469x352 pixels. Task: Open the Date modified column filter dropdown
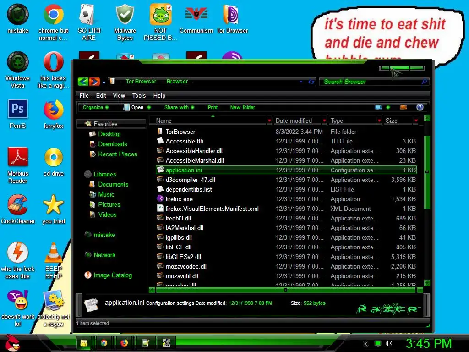tap(324, 121)
